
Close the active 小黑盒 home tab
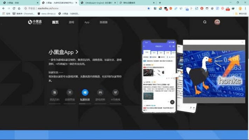tap(76, 3)
